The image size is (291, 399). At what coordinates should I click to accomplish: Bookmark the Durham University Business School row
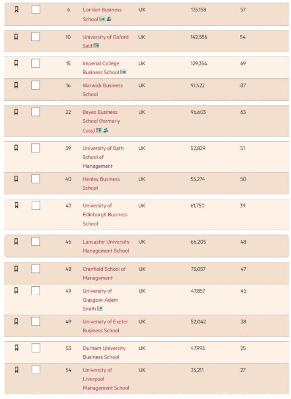click(16, 348)
